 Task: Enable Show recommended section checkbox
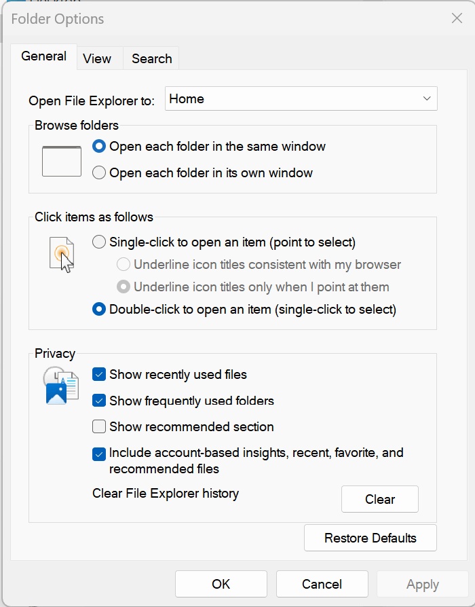tap(99, 427)
